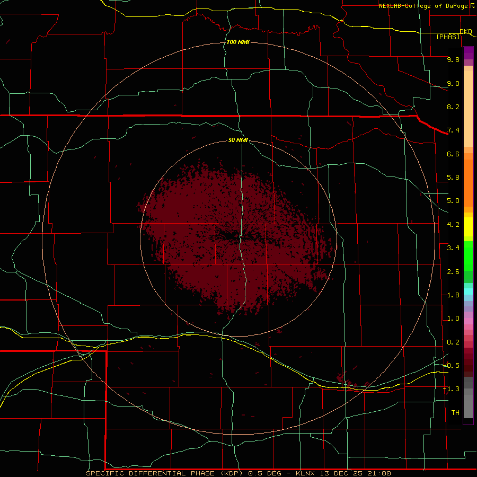Click the SPECIFIC DIFFERENTIAL PHASE (KDP) caption
This screenshot has height=477, width=477.
point(164,473)
